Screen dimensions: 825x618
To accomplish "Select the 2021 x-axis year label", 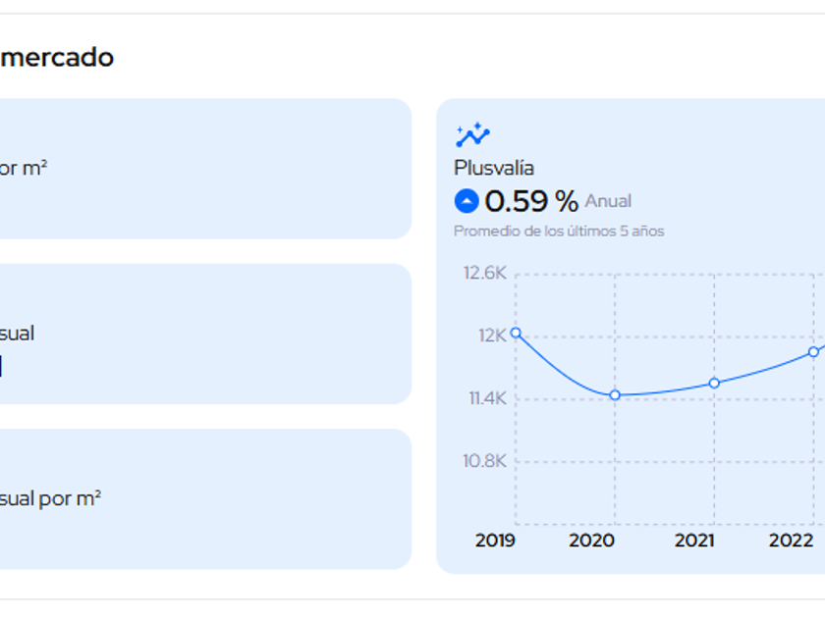I will [693, 541].
